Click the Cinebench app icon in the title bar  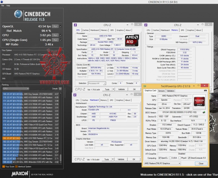coord(2,2)
